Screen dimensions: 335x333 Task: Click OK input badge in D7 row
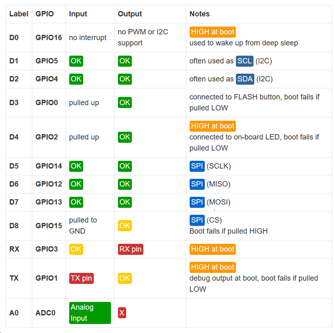coord(76,202)
